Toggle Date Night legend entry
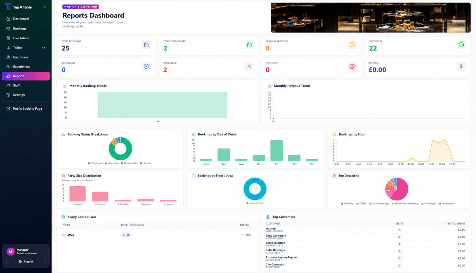 429,204
